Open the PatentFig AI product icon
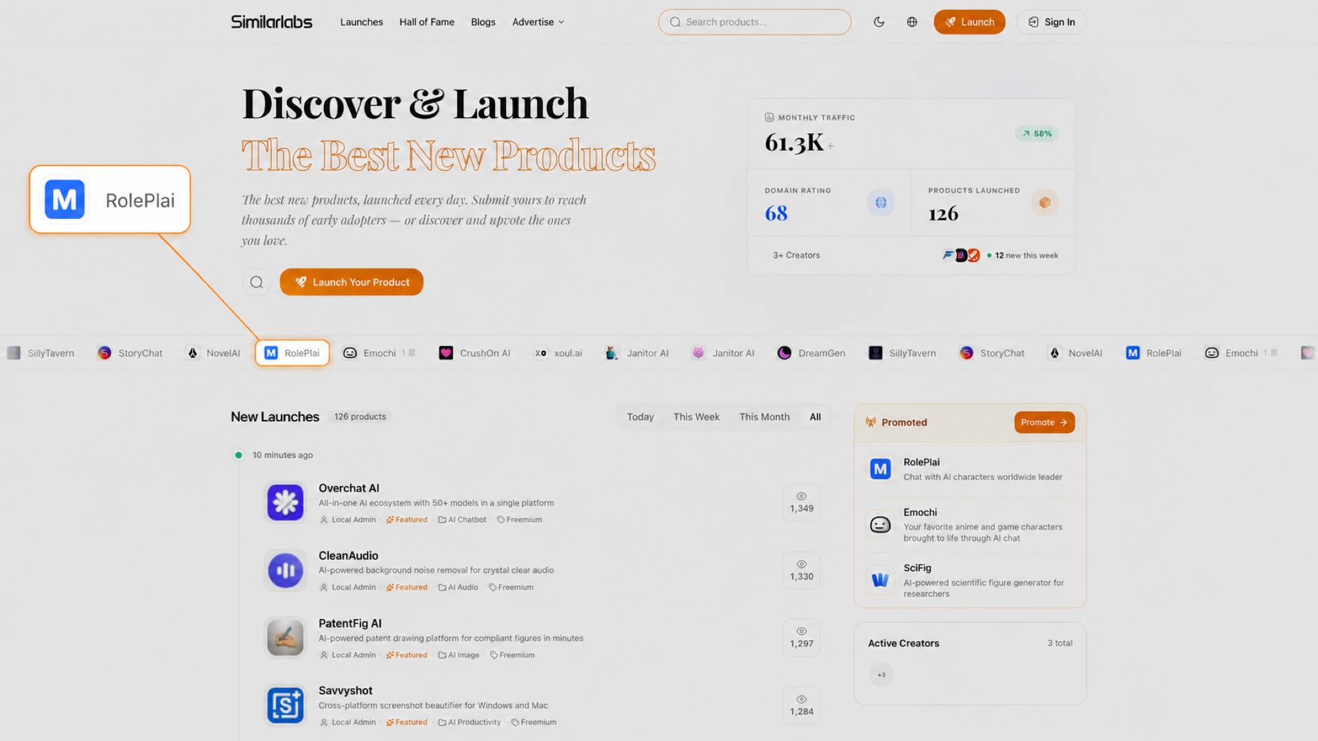This screenshot has height=741, width=1318. coord(286,637)
